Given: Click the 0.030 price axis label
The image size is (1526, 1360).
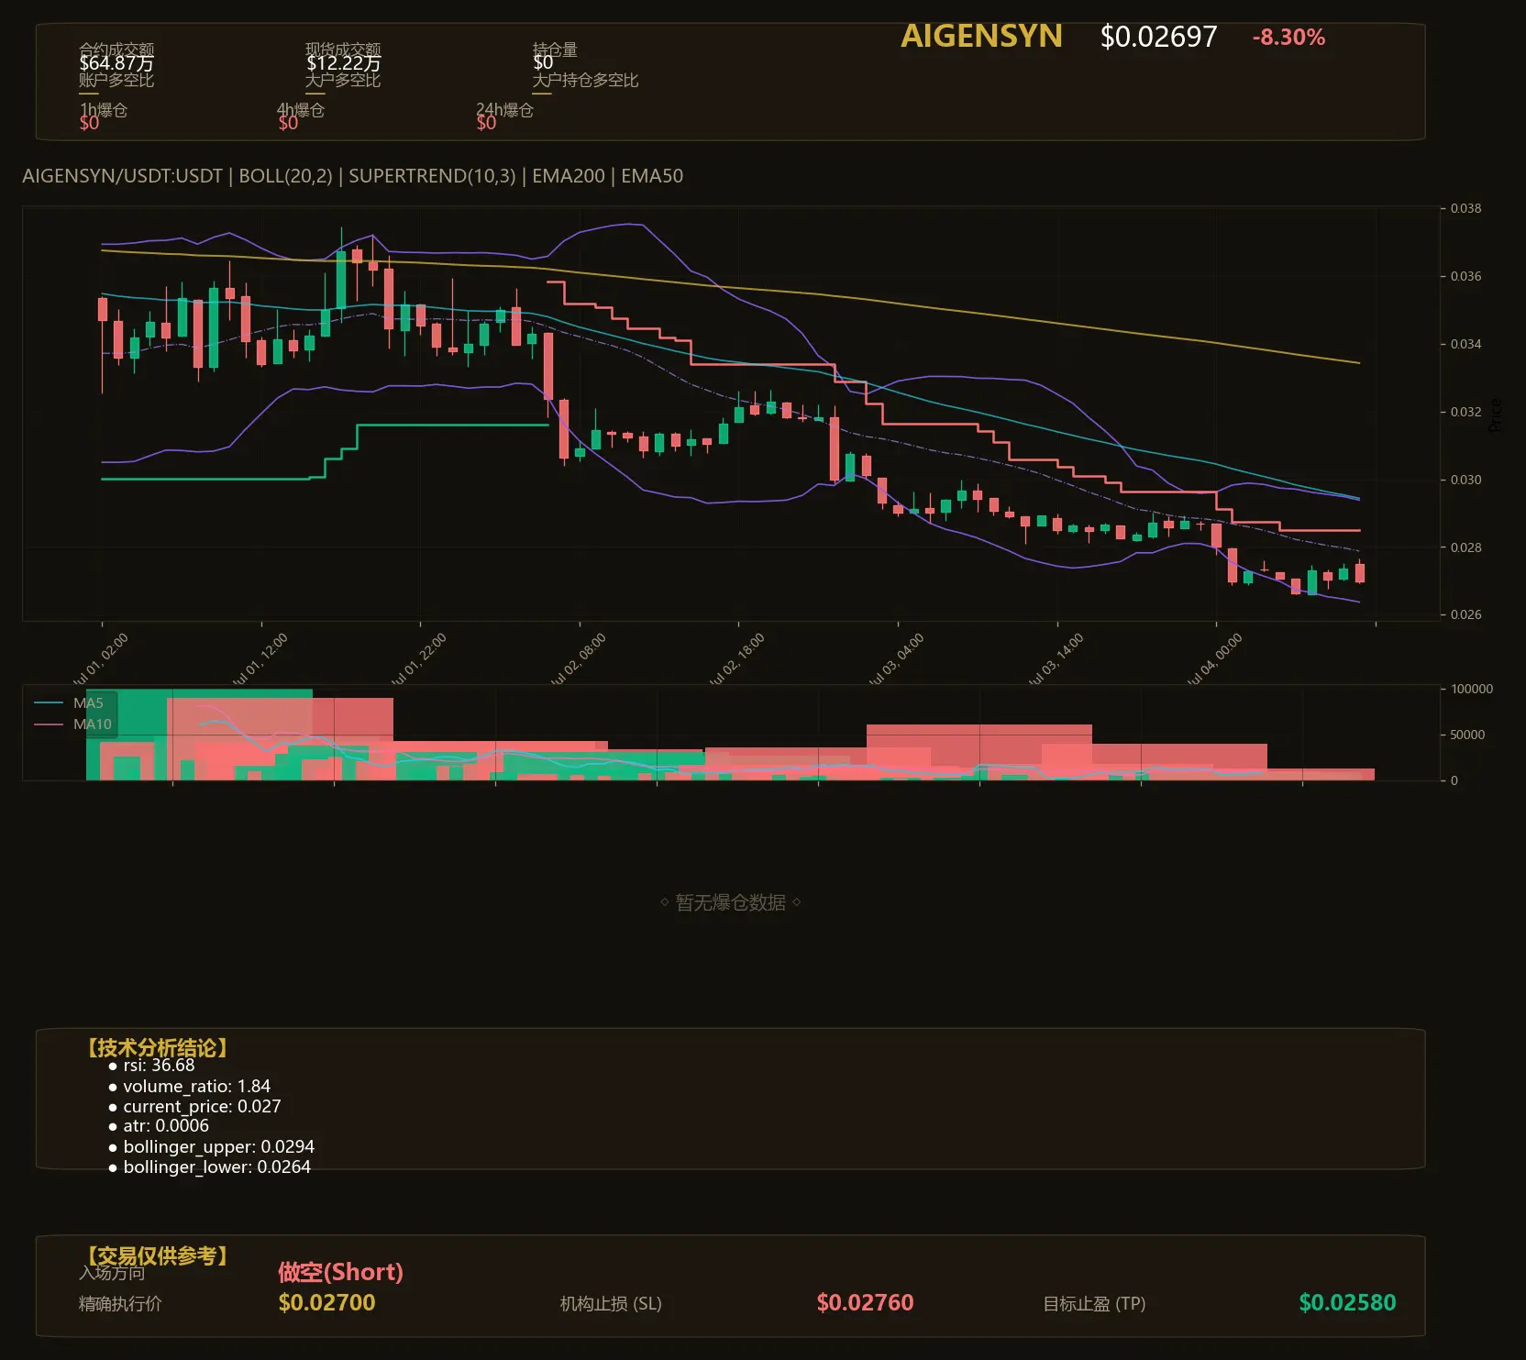Looking at the screenshot, I should point(1465,480).
